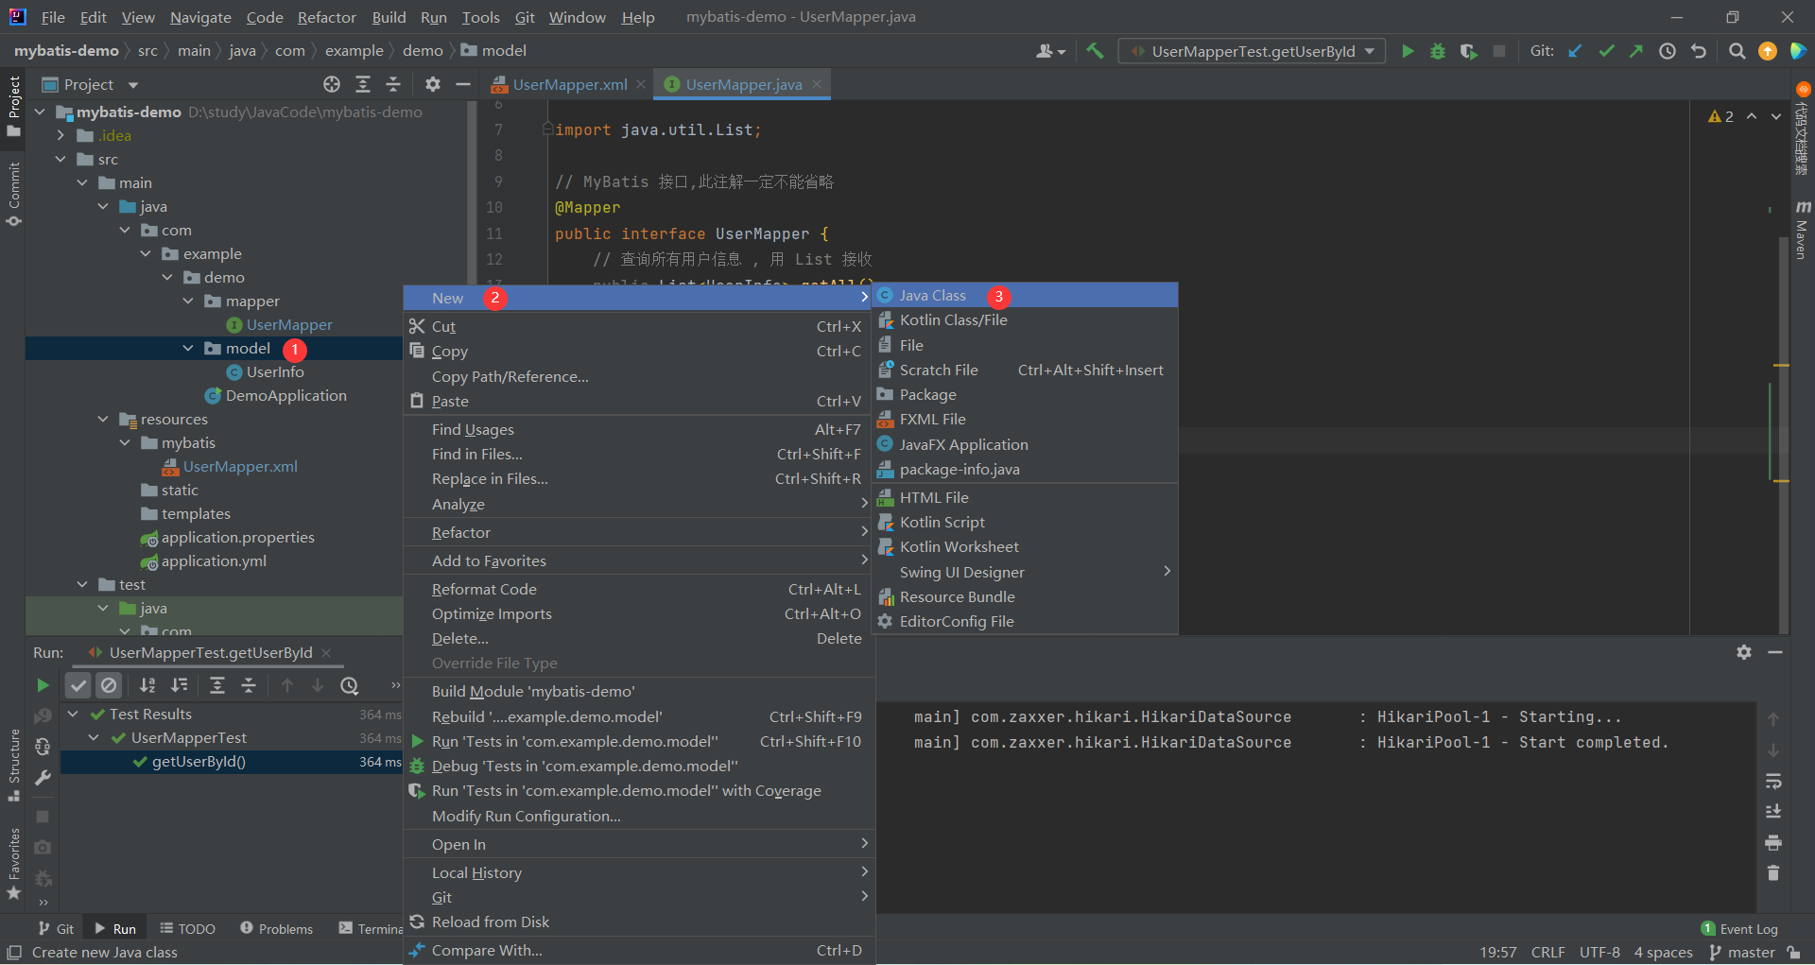The height and width of the screenshot is (965, 1815).
Task: Expand the .idea folder
Action: click(x=60, y=135)
